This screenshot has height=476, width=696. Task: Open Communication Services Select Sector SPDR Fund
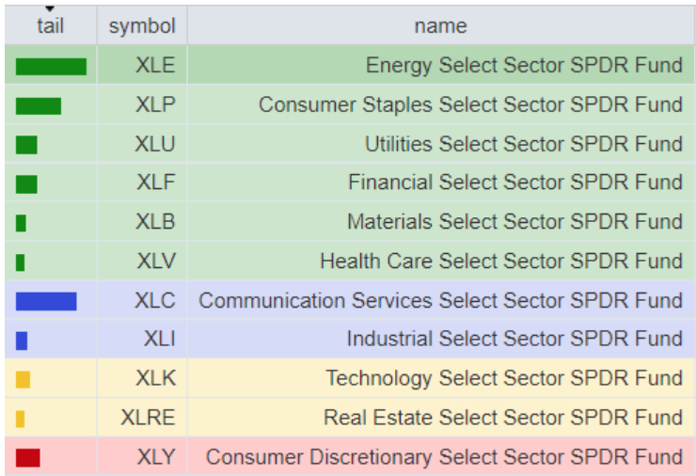(x=440, y=301)
